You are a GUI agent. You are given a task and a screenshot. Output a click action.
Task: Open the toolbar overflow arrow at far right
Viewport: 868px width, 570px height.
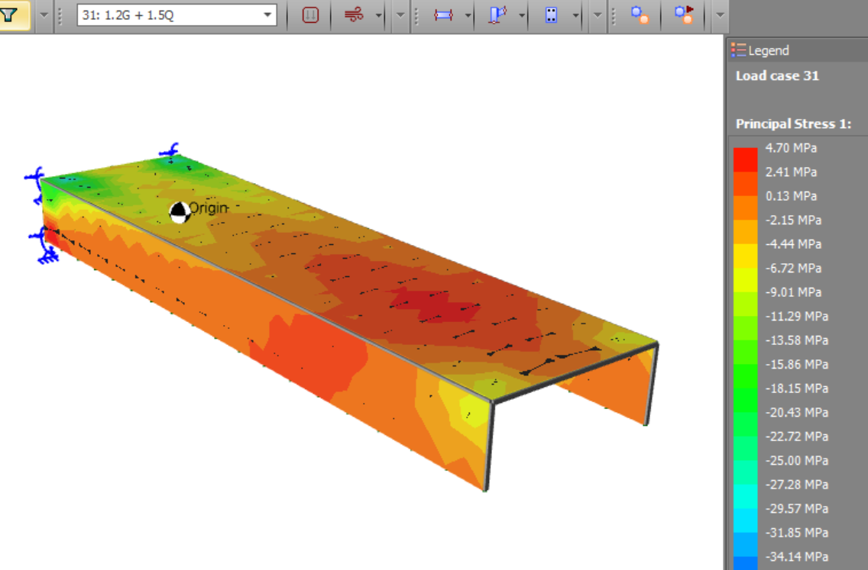tap(719, 15)
